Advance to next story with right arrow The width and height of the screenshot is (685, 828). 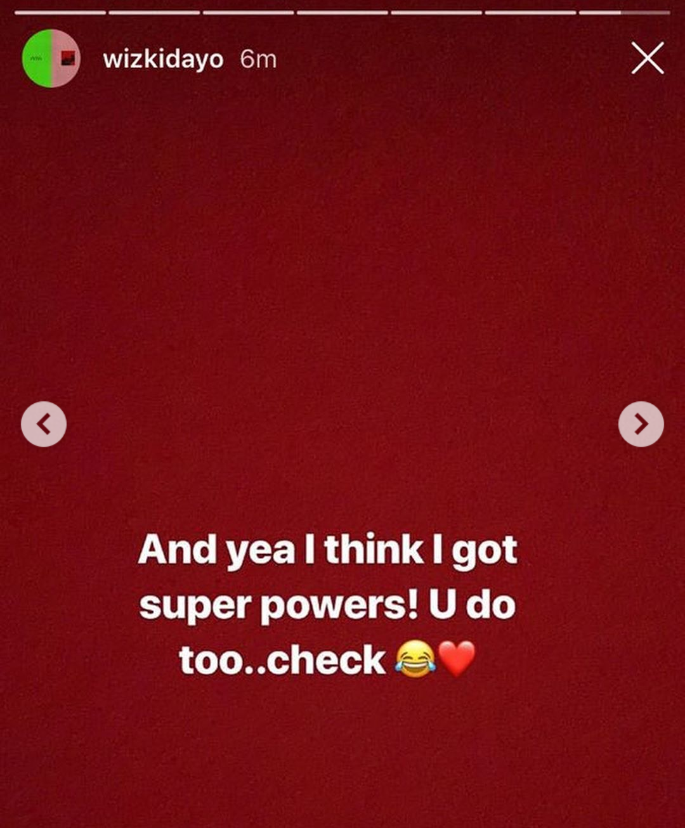(x=641, y=424)
